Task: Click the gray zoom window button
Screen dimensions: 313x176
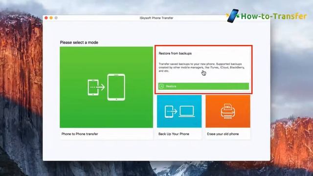Action: click(x=56, y=18)
